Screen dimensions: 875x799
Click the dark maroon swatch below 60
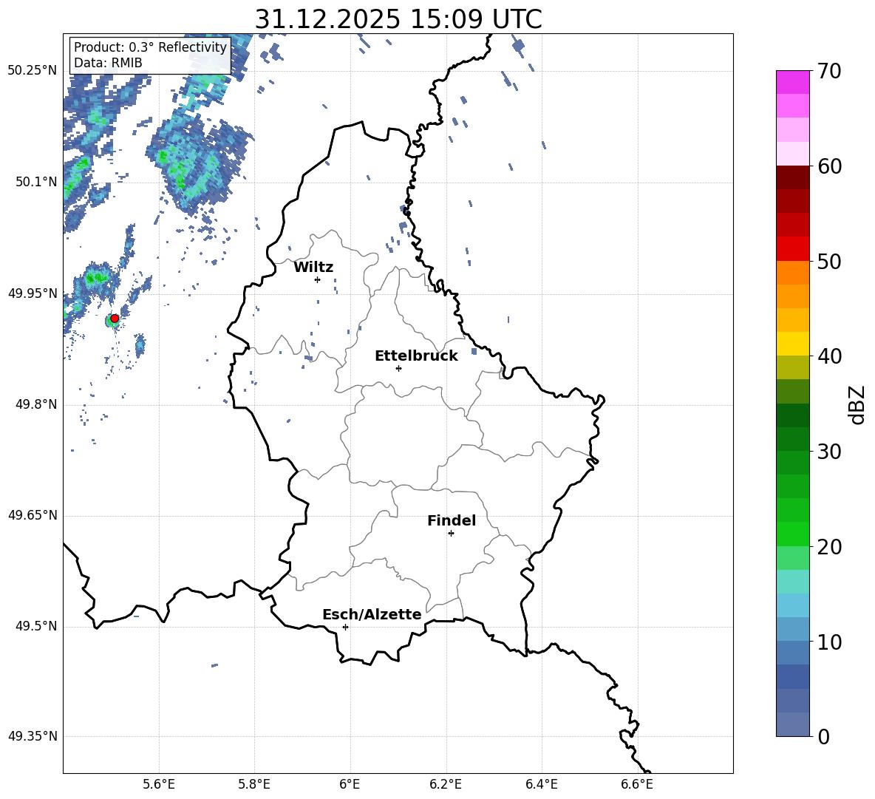[792, 177]
